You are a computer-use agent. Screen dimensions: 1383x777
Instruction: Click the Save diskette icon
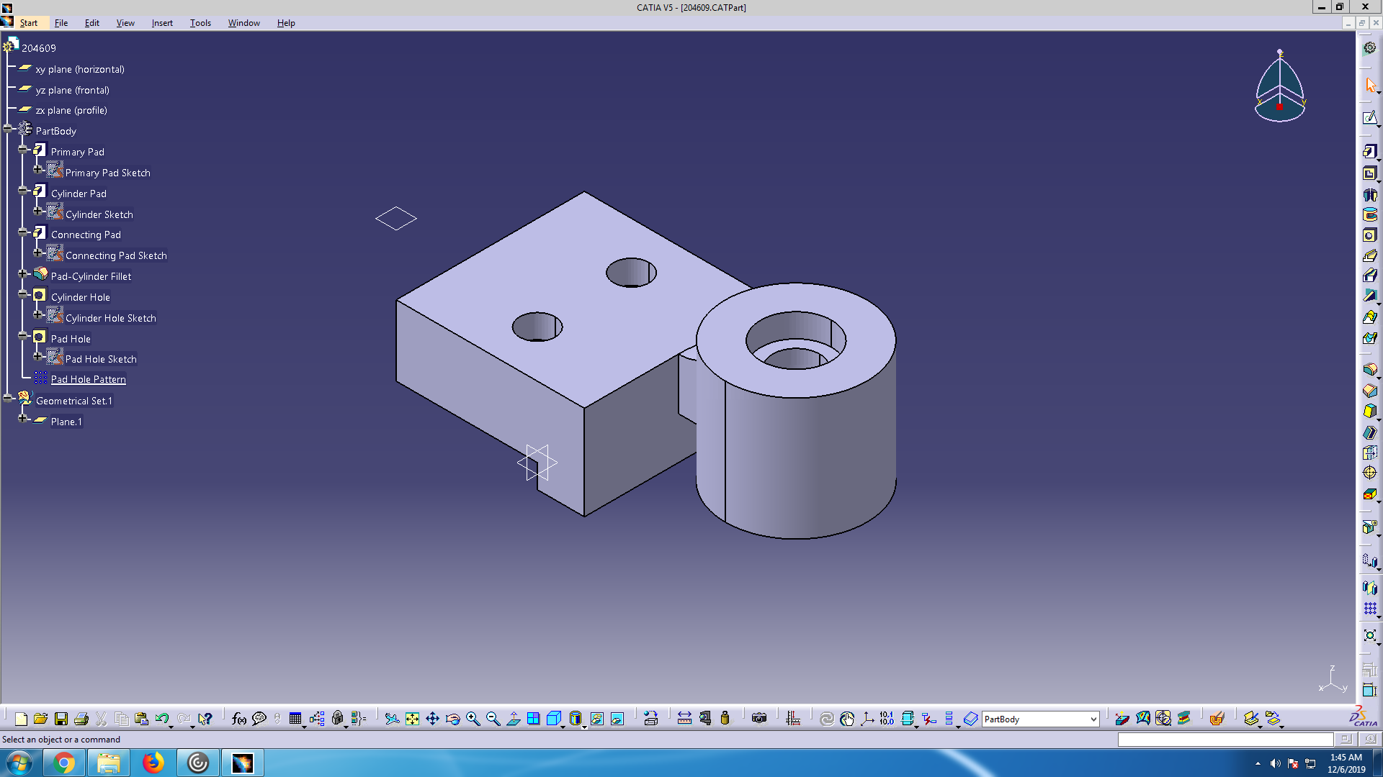(x=61, y=719)
